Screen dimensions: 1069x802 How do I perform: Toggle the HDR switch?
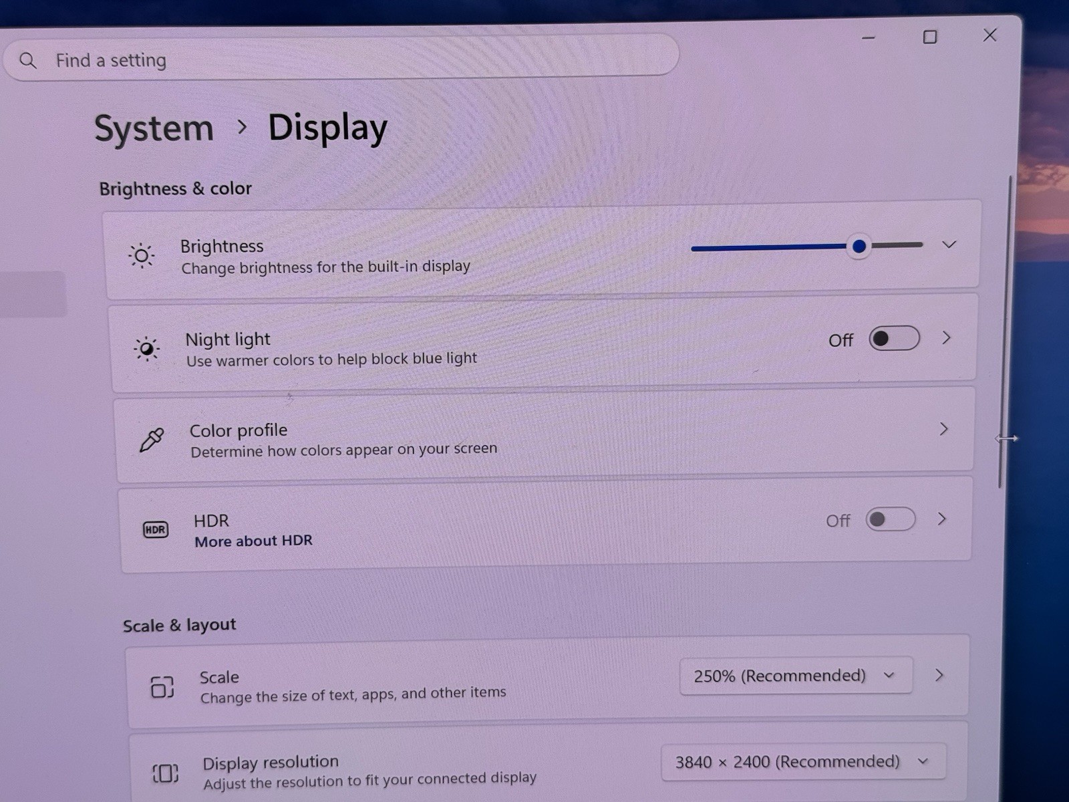890,519
